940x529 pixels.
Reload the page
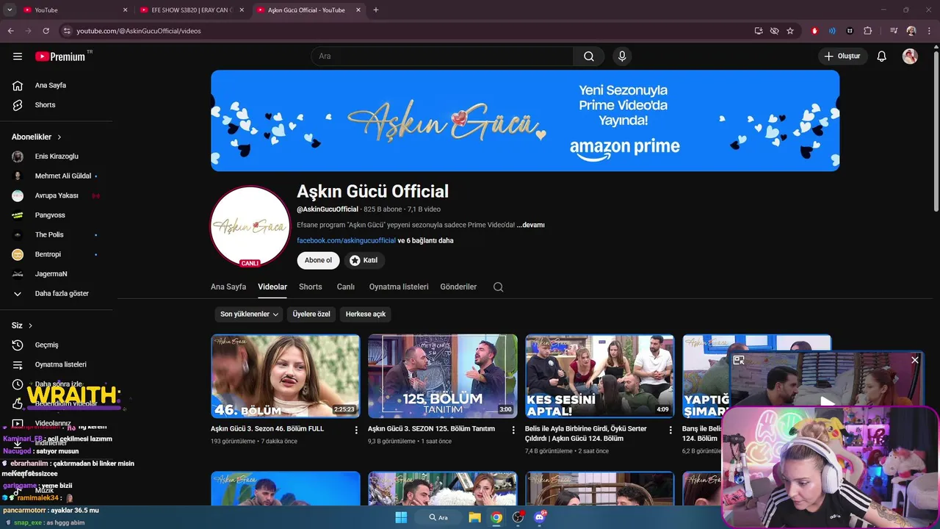pyautogui.click(x=46, y=31)
